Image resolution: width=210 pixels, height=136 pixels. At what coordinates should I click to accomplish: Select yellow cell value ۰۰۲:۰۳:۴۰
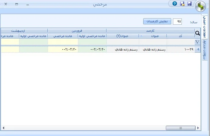(63, 49)
